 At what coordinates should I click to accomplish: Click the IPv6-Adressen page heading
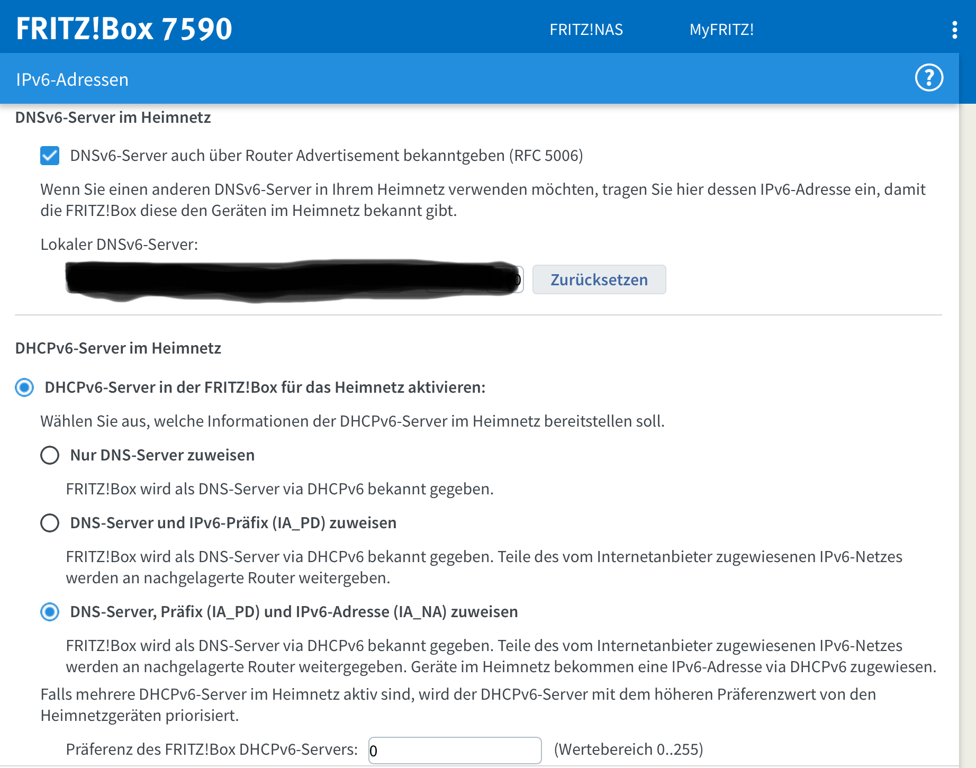tap(72, 79)
